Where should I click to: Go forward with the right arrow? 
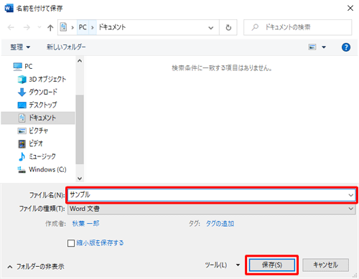click(x=27, y=27)
